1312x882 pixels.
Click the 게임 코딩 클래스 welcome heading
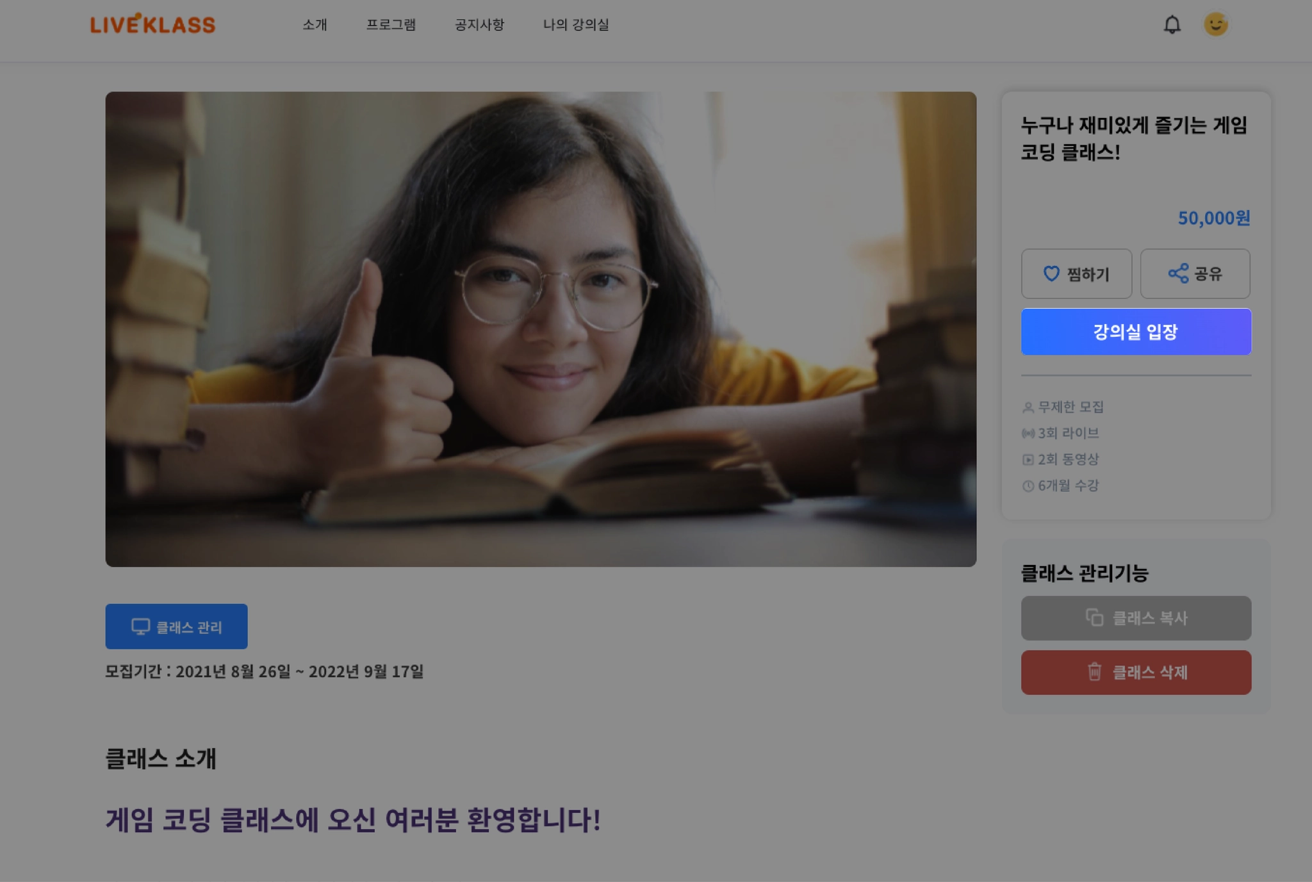tap(353, 820)
